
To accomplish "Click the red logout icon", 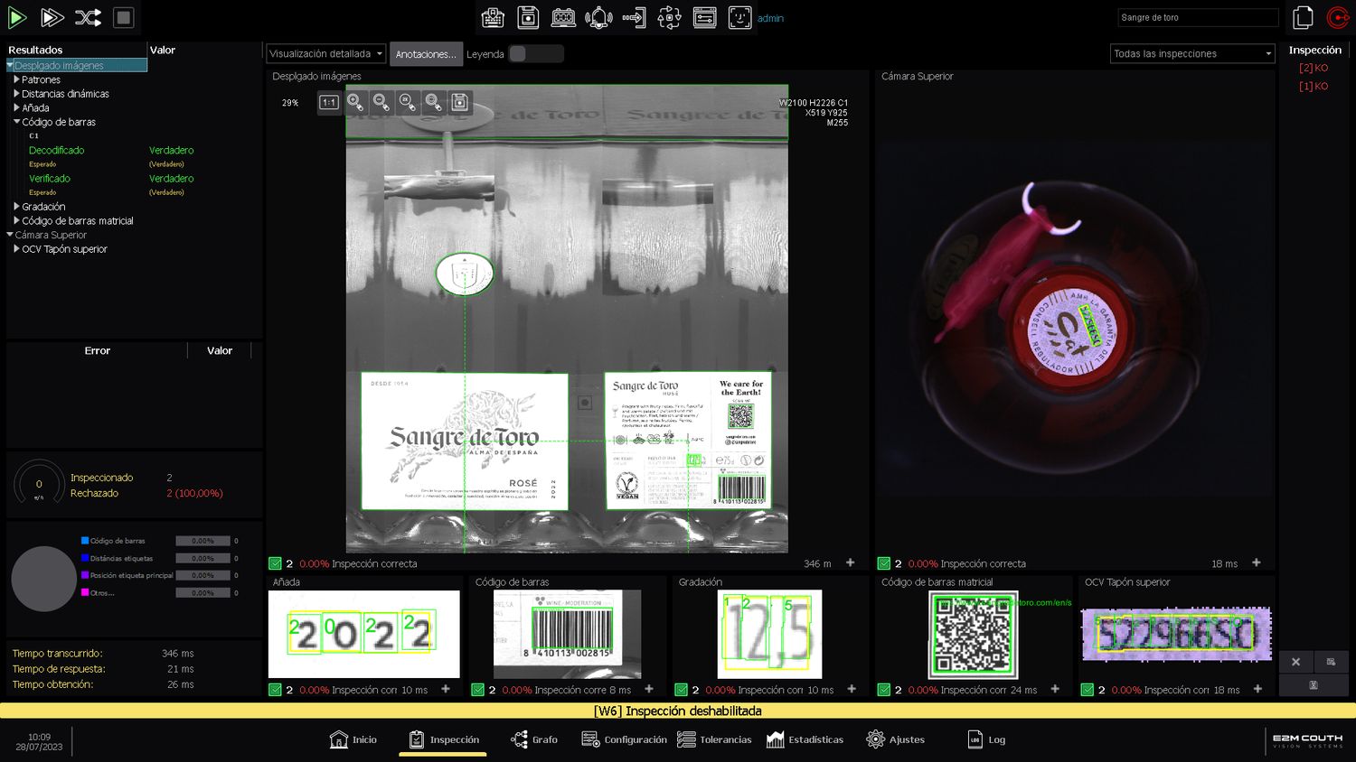I will coord(1338,17).
